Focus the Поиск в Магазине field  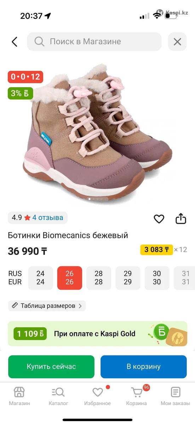click(94, 42)
